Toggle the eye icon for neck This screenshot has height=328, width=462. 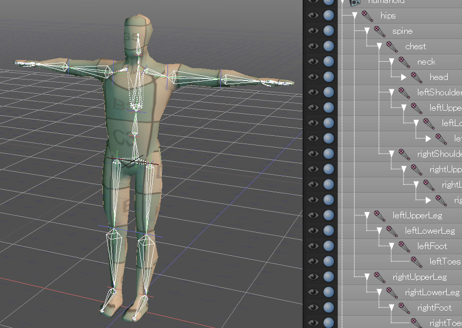coord(313,61)
